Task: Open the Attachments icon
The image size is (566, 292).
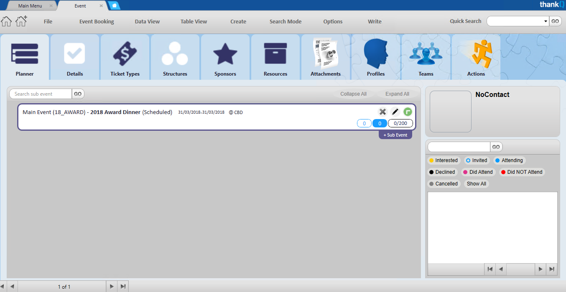Action: point(326,54)
